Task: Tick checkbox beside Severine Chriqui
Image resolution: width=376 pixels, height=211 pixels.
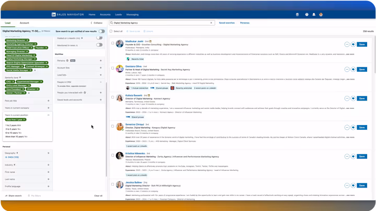Action: pyautogui.click(x=112, y=126)
